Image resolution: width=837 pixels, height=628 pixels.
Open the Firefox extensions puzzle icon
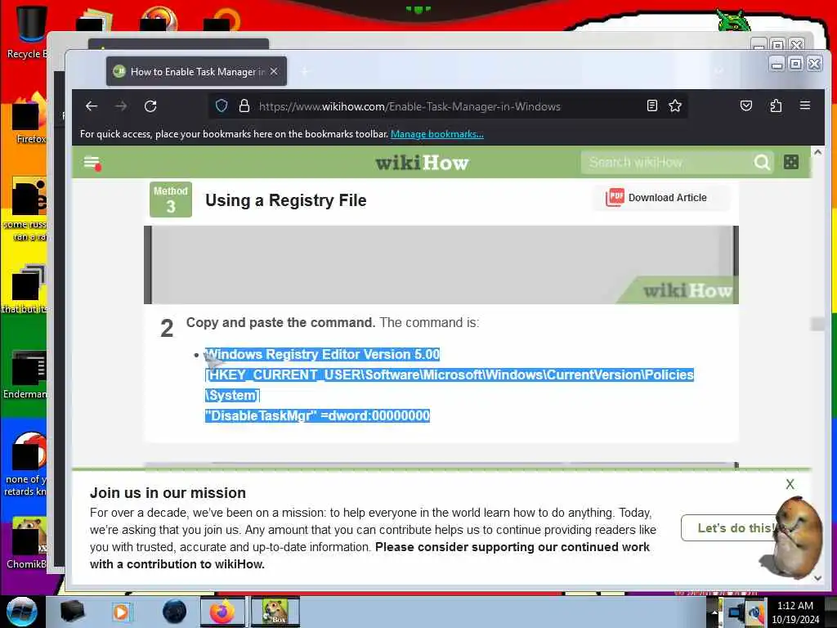click(776, 105)
